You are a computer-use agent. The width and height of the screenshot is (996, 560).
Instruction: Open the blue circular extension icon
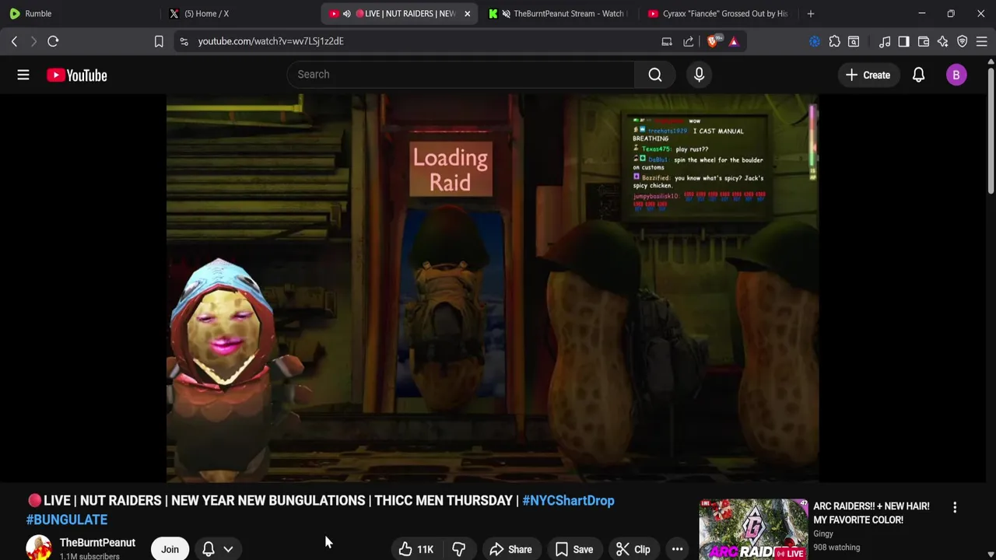click(815, 41)
